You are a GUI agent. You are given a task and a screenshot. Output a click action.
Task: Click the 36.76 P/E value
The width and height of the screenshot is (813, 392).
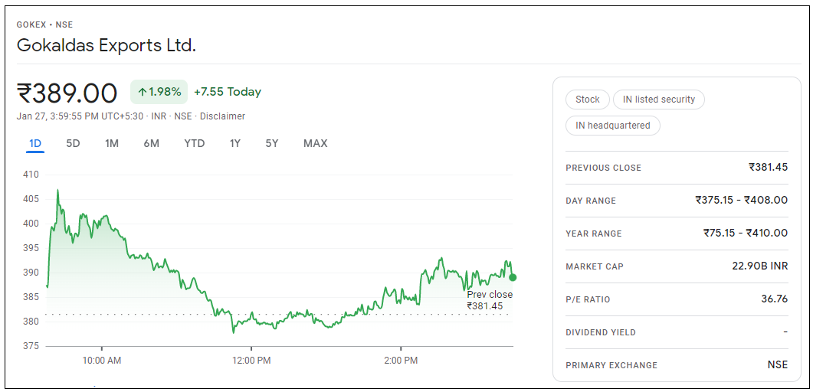click(x=774, y=299)
